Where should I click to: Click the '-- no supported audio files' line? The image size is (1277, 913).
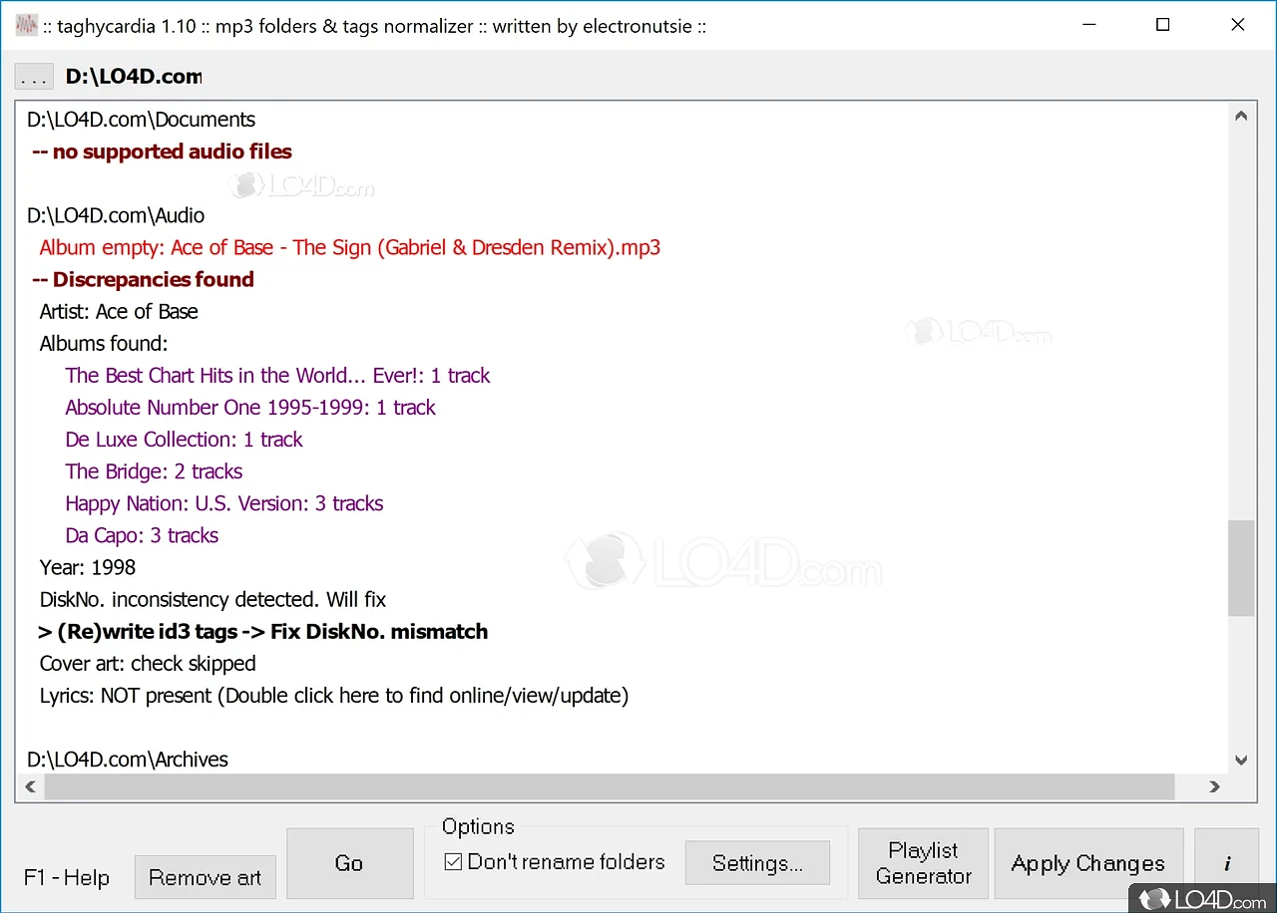point(162,152)
